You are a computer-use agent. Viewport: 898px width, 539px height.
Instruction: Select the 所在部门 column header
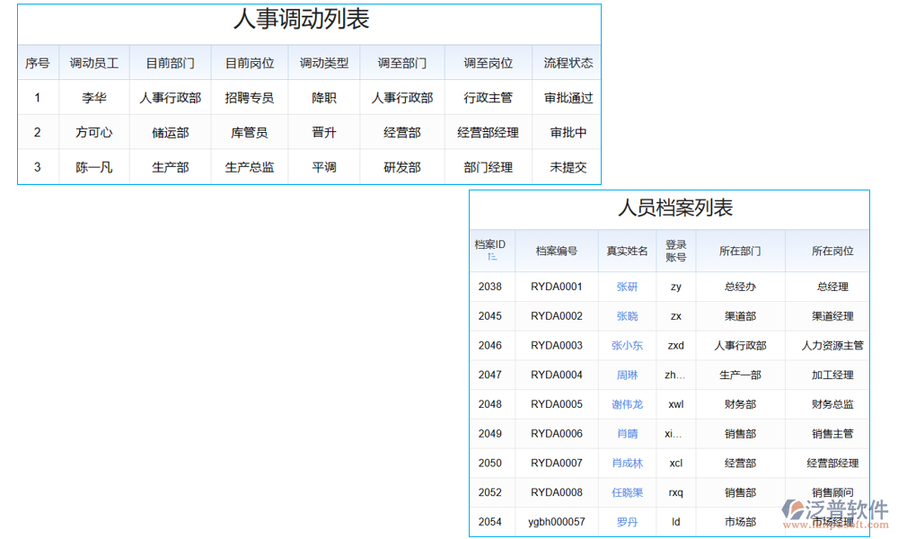740,252
